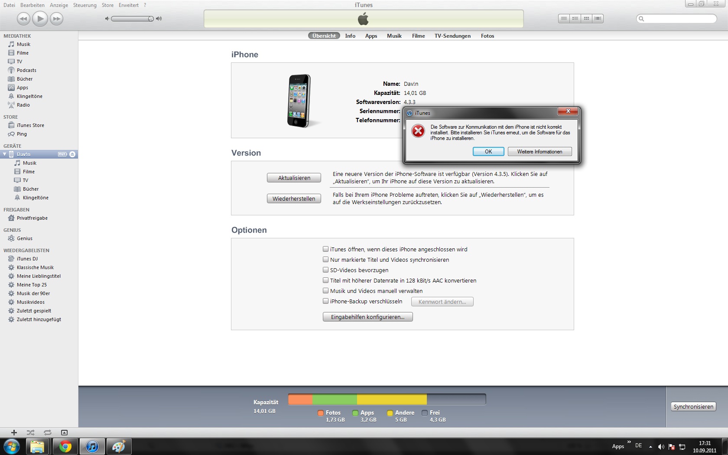This screenshot has width=728, height=455.
Task: Toggle "SD-Videos bevorzugen" checkbox
Action: point(325,270)
